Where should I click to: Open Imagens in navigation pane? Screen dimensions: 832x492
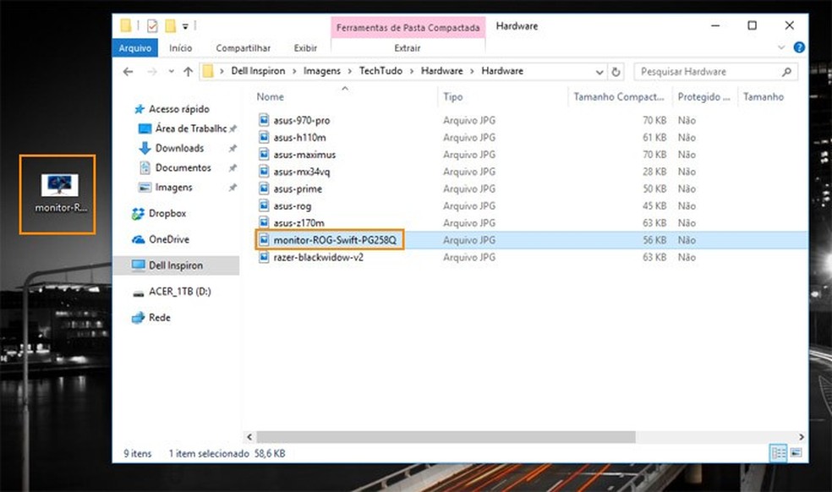(x=173, y=188)
